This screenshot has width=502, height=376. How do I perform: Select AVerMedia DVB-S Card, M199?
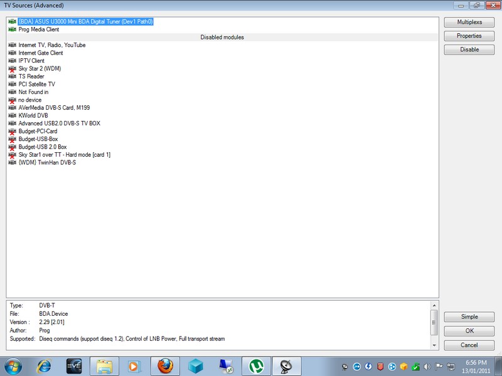pyautogui.click(x=54, y=108)
